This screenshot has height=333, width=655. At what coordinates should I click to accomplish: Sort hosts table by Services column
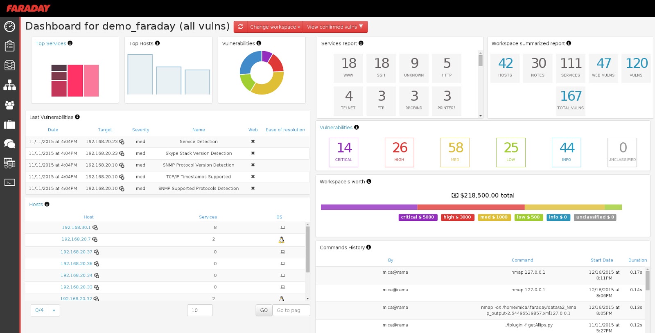(x=208, y=217)
